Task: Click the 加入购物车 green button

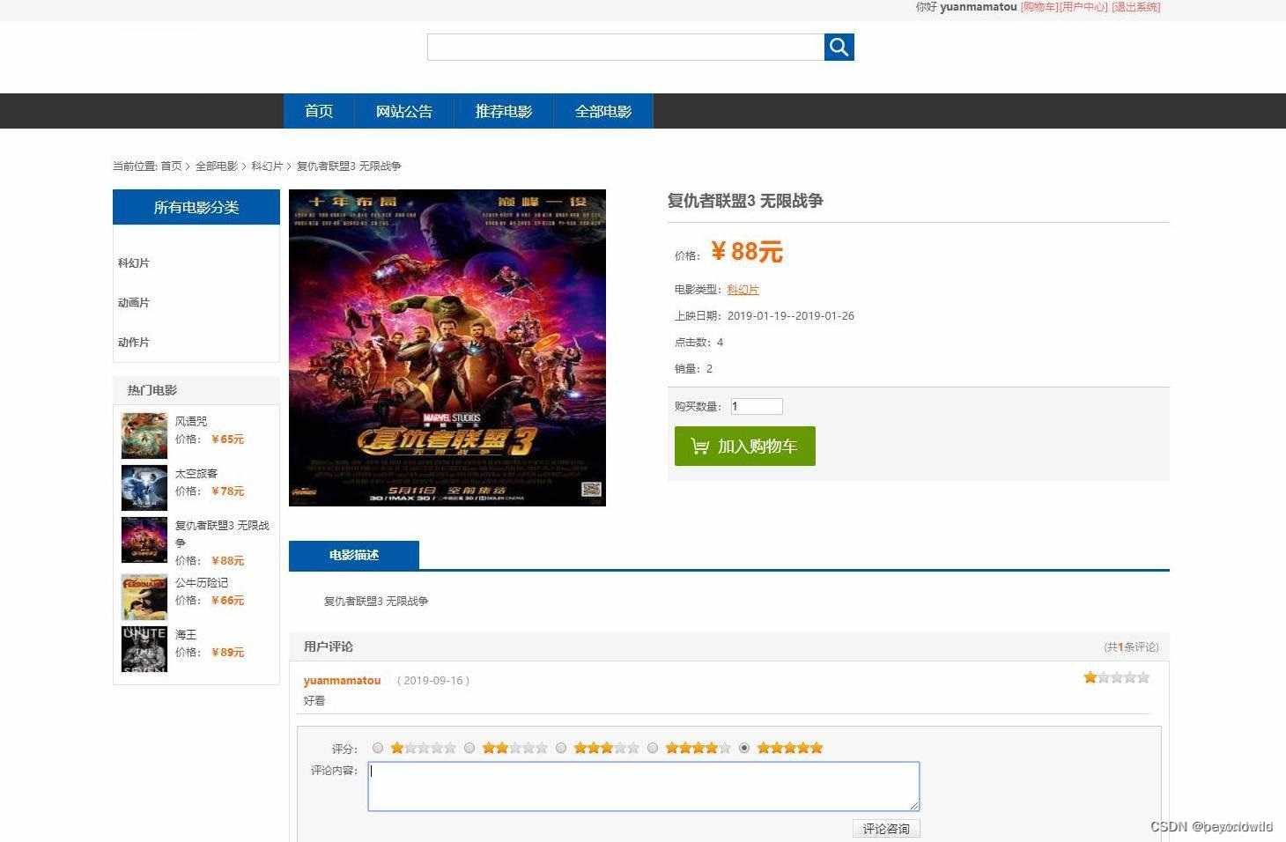Action: tap(745, 446)
